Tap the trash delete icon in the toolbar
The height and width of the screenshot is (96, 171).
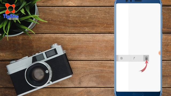click(146, 58)
